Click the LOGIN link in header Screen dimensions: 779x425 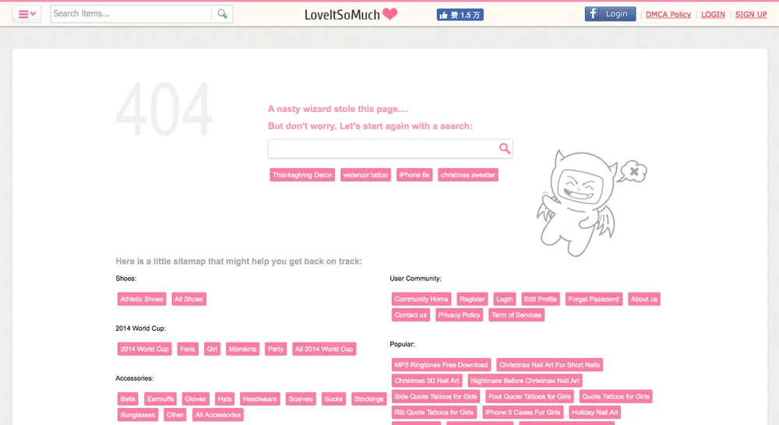click(x=713, y=14)
